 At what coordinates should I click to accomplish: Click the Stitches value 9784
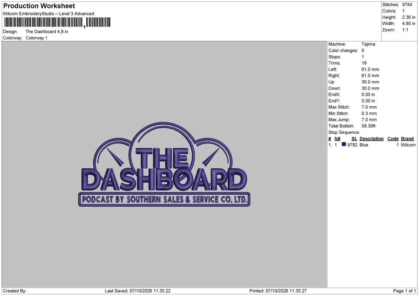pos(407,5)
